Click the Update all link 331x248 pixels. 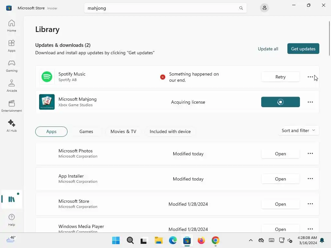(x=268, y=49)
